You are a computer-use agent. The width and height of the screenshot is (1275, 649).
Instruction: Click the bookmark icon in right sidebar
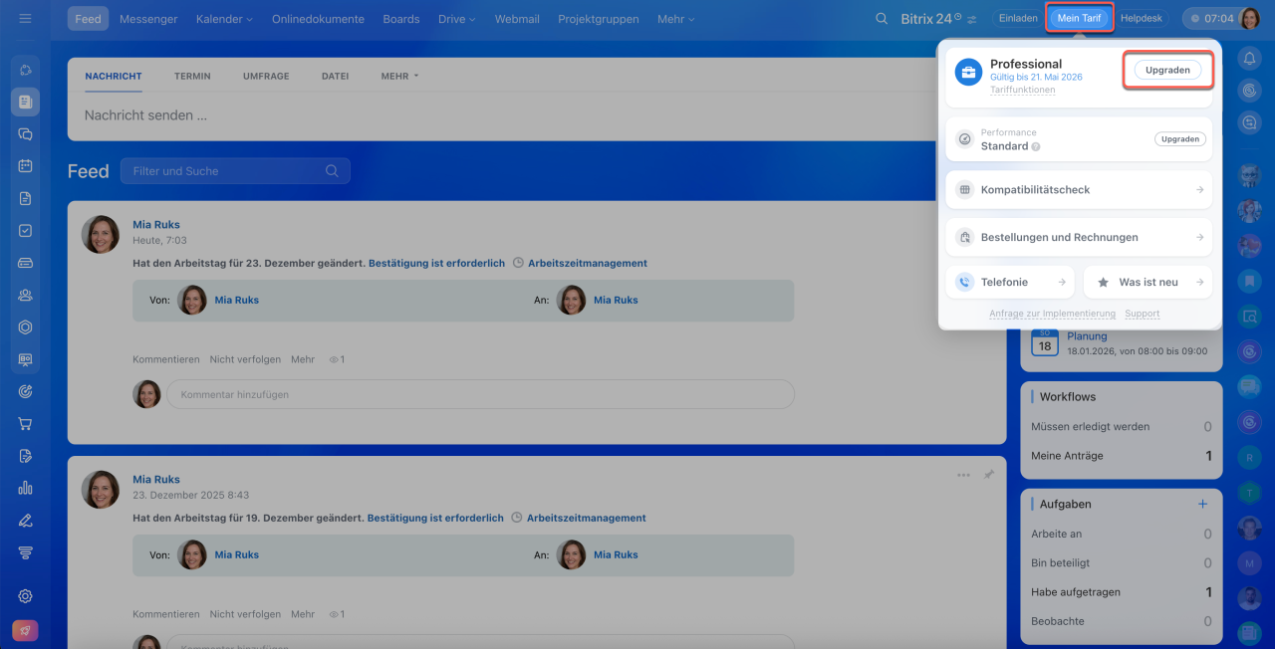[x=1249, y=282]
